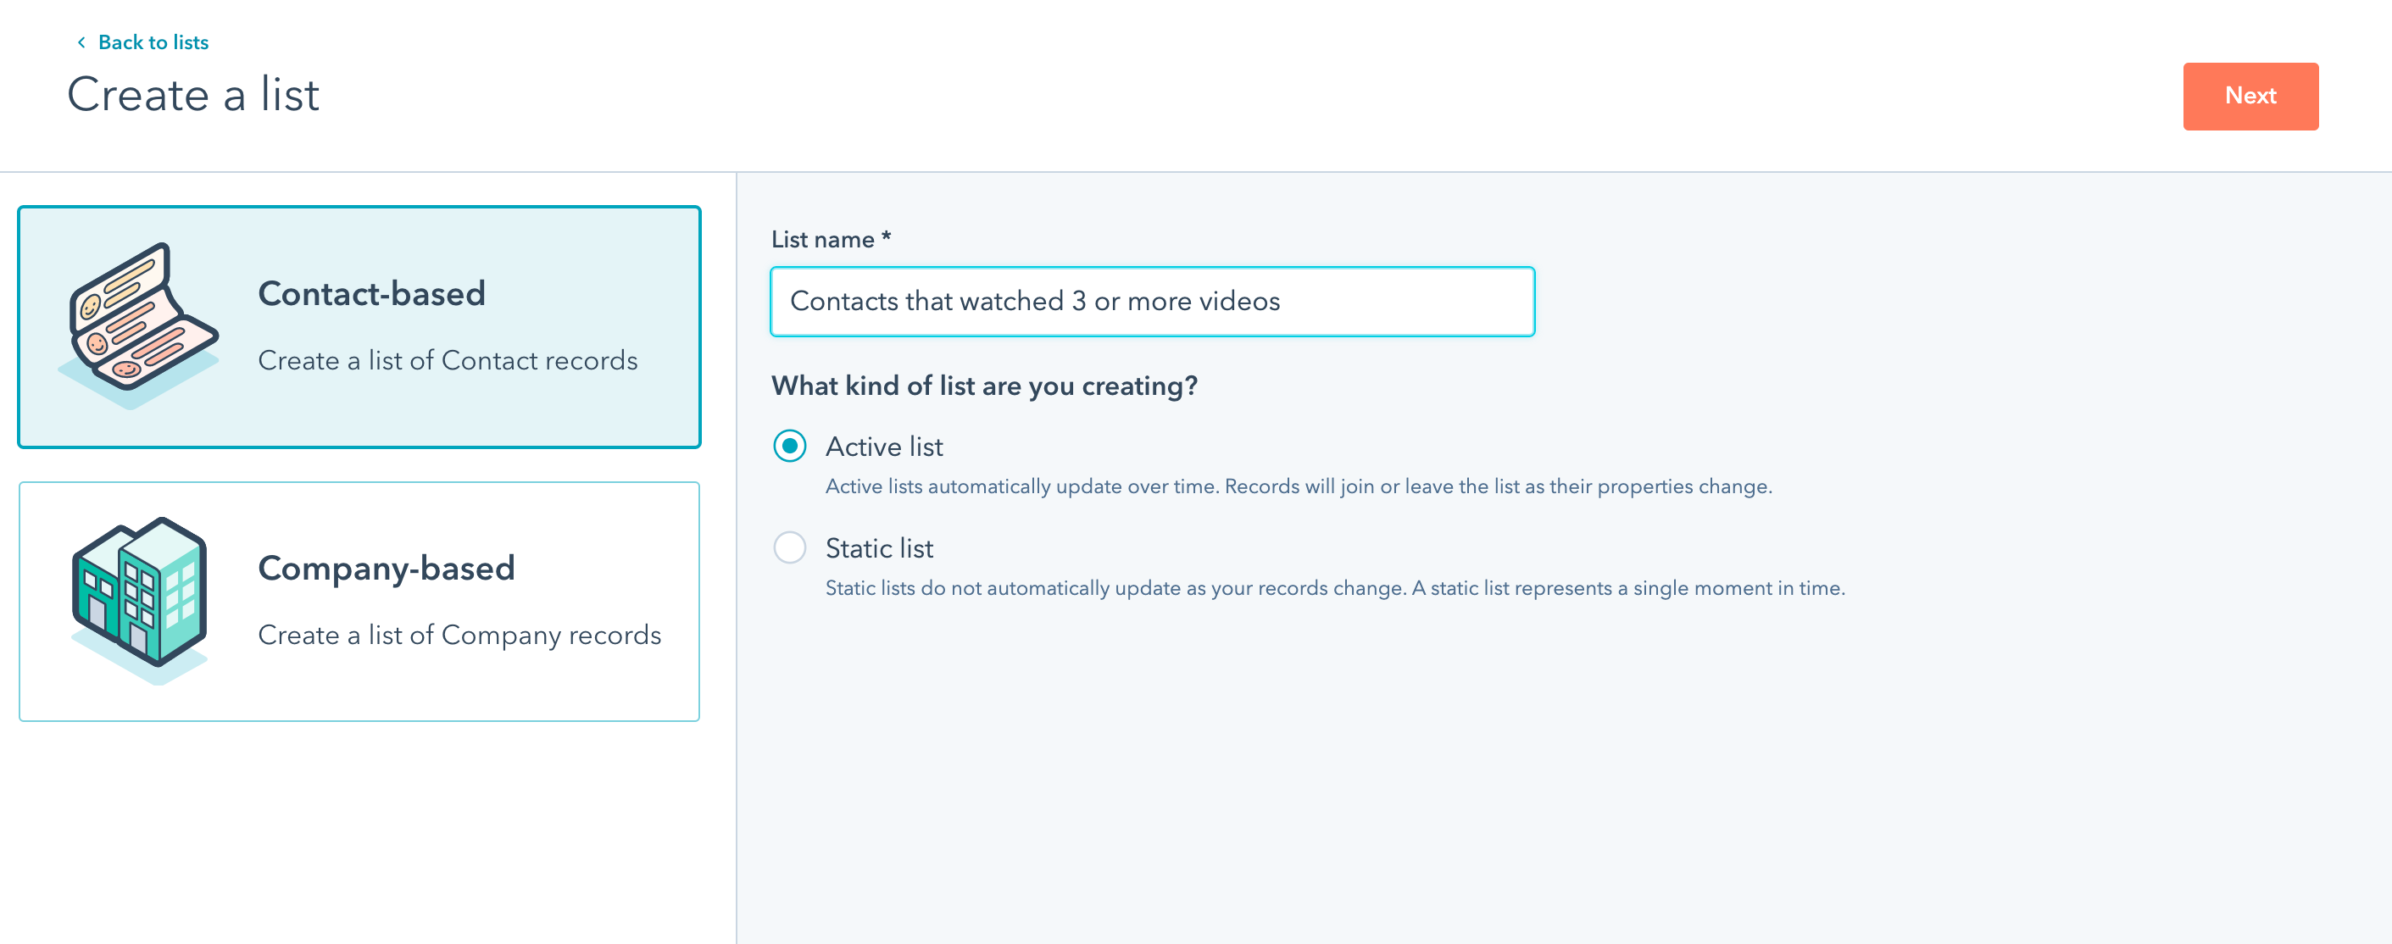Choose the Static list radio button
Screen dimensions: 2392x944
(x=789, y=547)
